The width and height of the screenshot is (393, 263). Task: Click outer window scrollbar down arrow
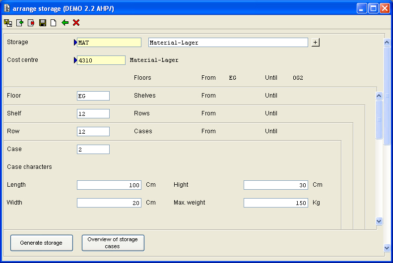click(x=387, y=248)
